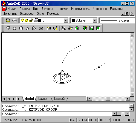Screen dimensions: 136x123
Task: Open the ByLayer color dropdown
Action: point(95,20)
